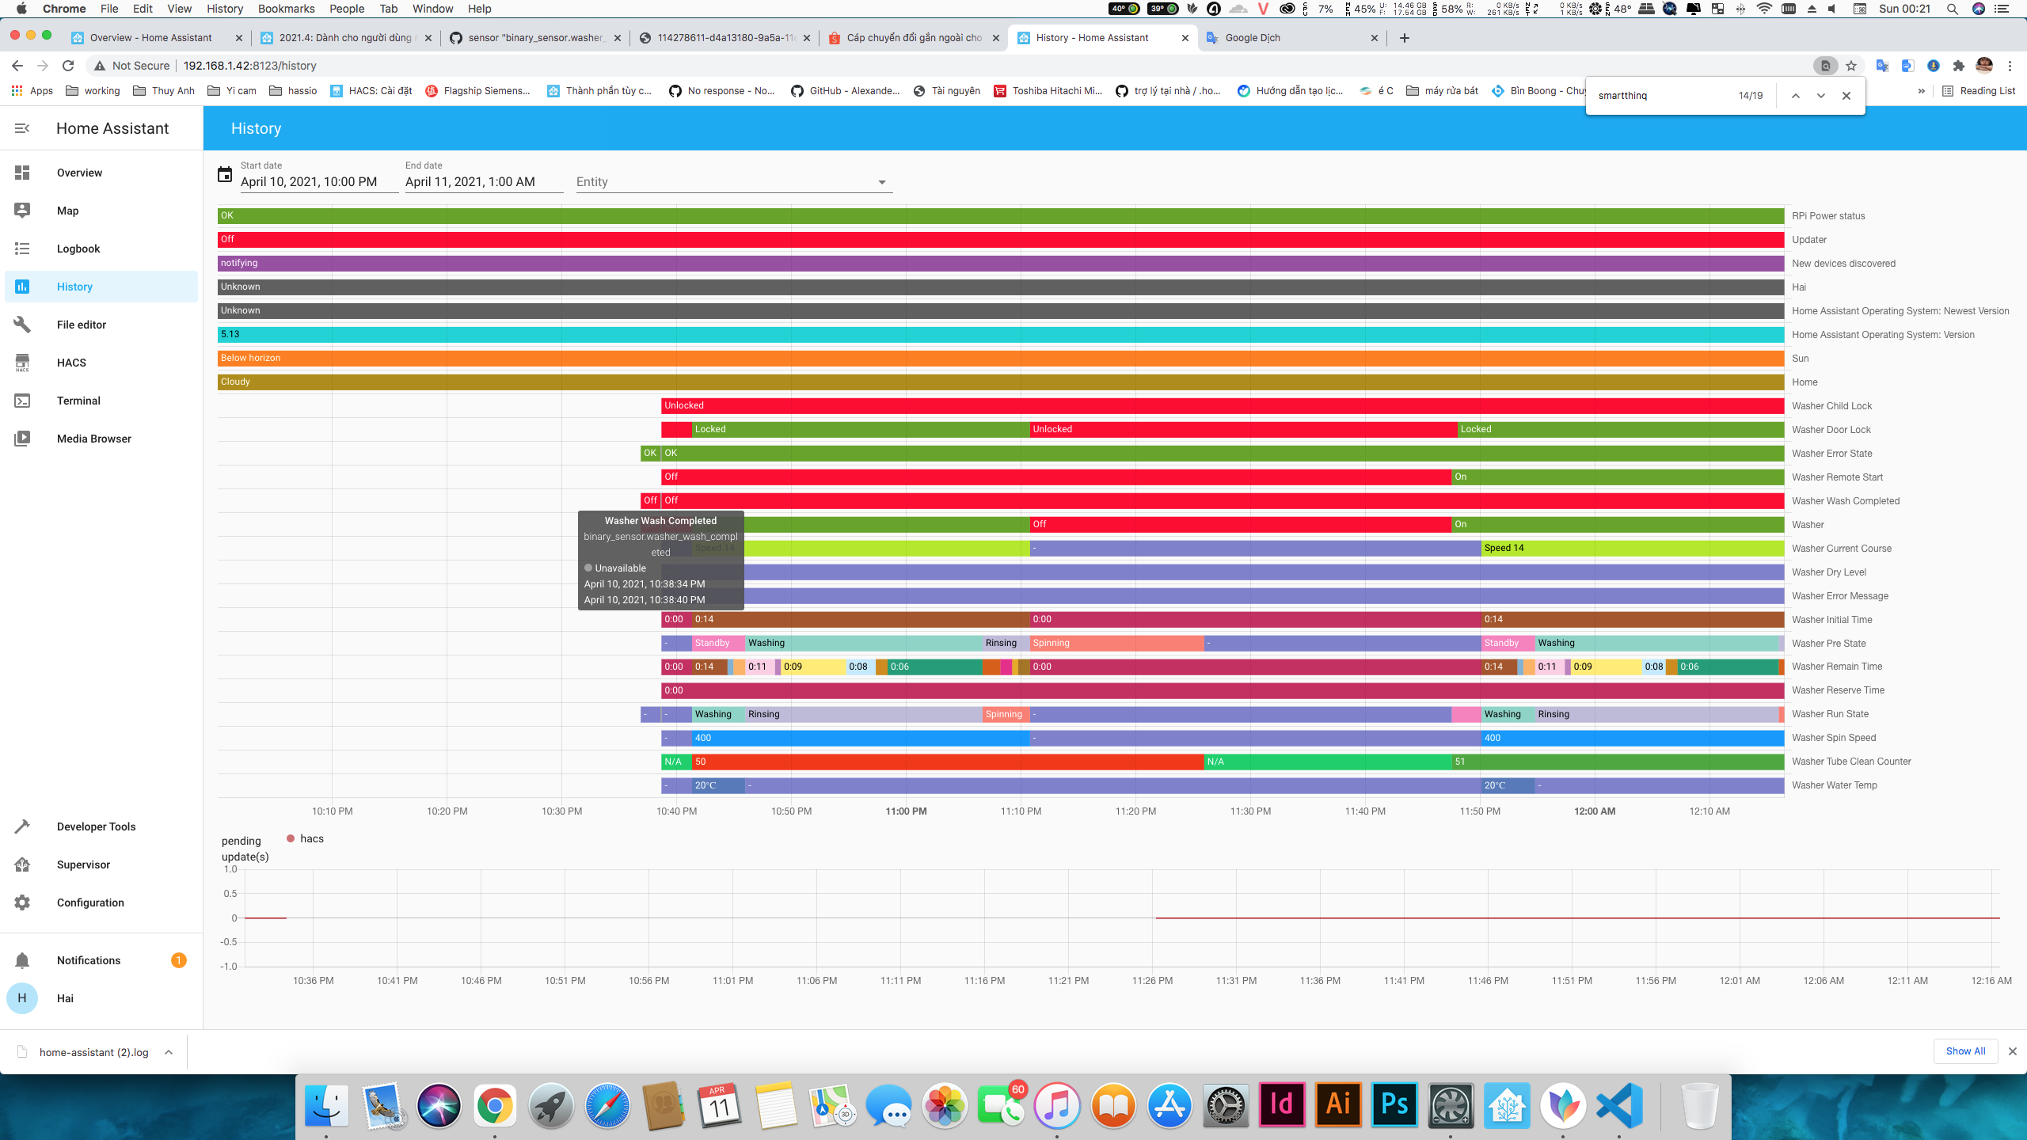2027x1140 pixels.
Task: Expand the home-assistant (2).log download options
Action: coord(169,1052)
